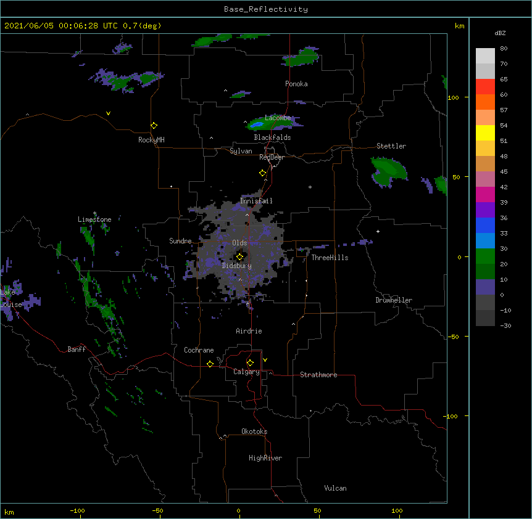
Task: Pick the magenta 39–42 dBZ legend color
Action: (x=485, y=194)
